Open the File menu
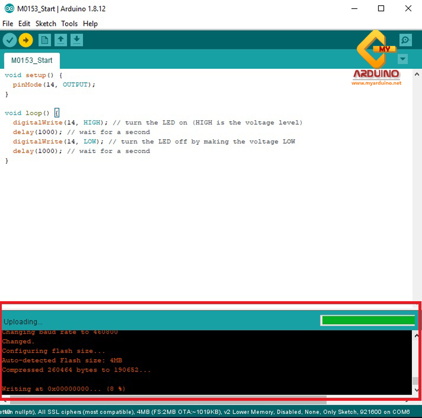The image size is (422, 418). (x=7, y=24)
